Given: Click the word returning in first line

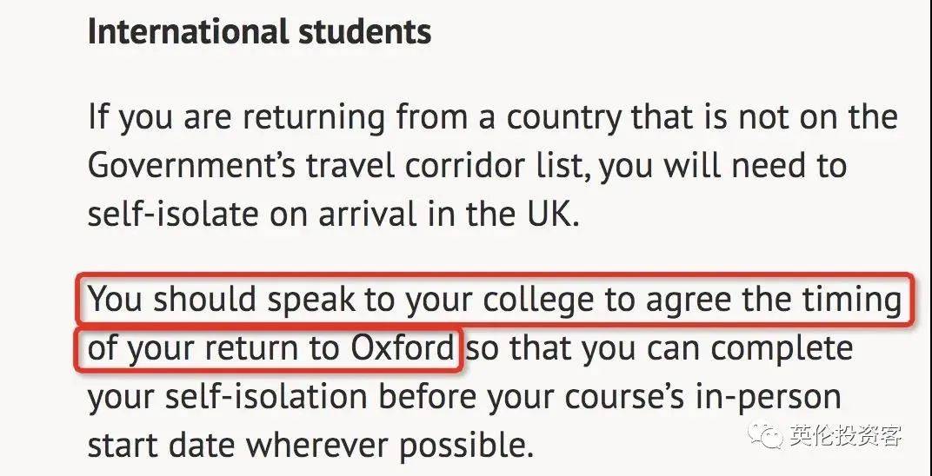Looking at the screenshot, I should tap(313, 119).
